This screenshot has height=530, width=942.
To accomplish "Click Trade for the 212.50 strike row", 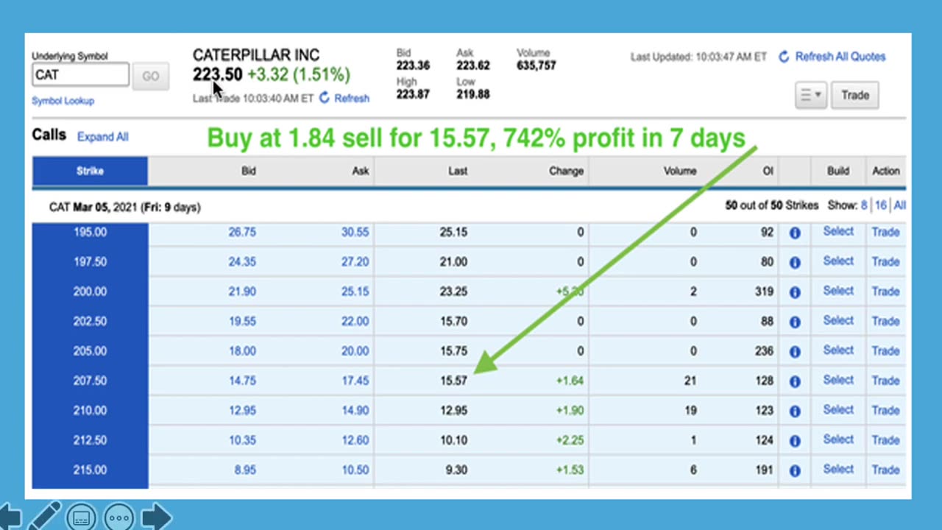I will pyautogui.click(x=885, y=439).
